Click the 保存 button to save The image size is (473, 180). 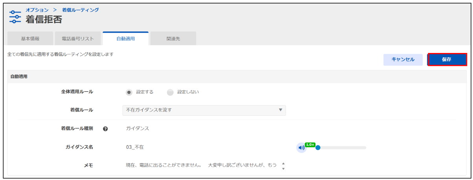(x=447, y=60)
